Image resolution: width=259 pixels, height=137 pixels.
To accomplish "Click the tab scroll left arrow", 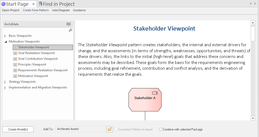I will [x=251, y=3].
